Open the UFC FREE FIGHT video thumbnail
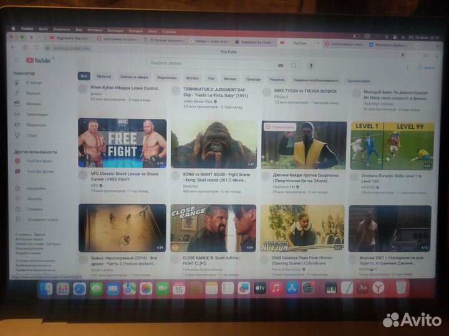This screenshot has width=449, height=336. [122, 143]
